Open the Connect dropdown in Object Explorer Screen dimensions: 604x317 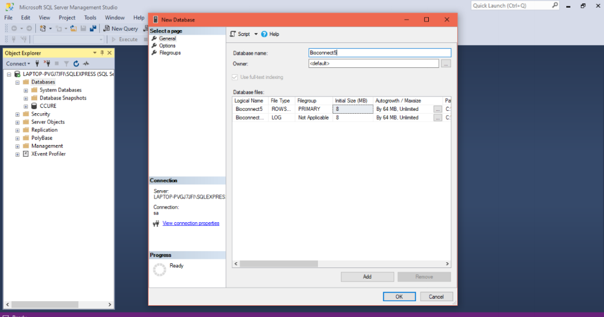pos(18,64)
